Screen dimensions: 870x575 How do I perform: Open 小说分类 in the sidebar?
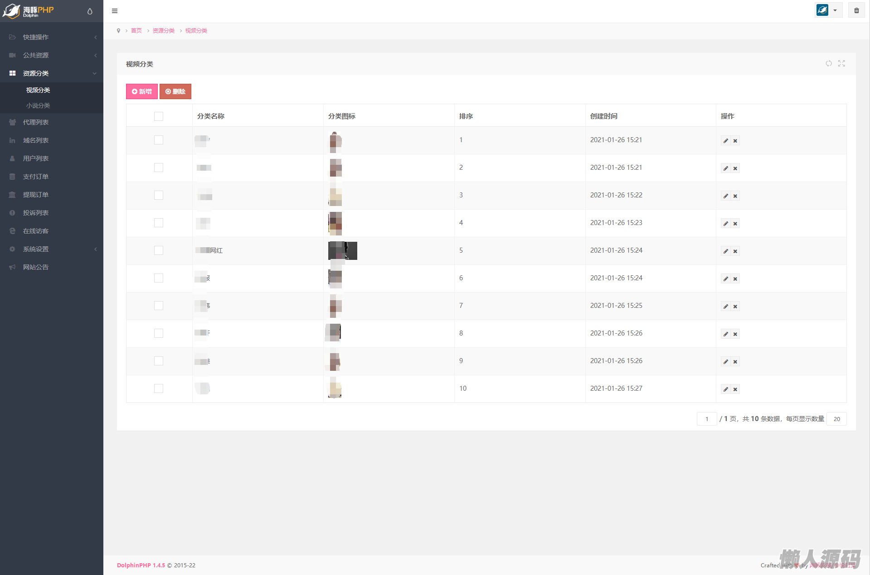click(38, 105)
